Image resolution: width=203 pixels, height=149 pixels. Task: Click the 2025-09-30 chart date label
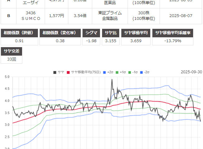tap(191, 72)
